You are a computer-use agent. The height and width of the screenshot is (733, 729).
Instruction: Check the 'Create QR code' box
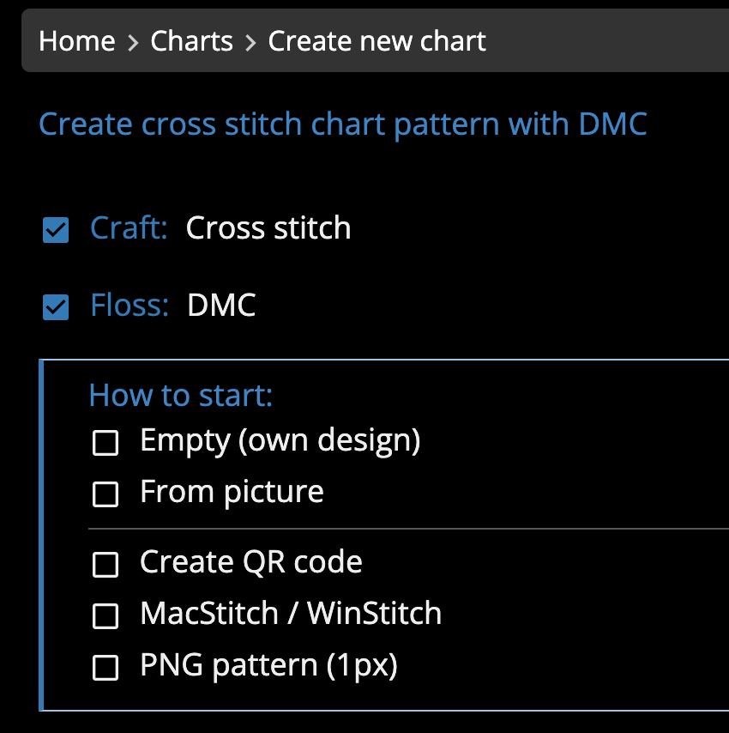[105, 564]
